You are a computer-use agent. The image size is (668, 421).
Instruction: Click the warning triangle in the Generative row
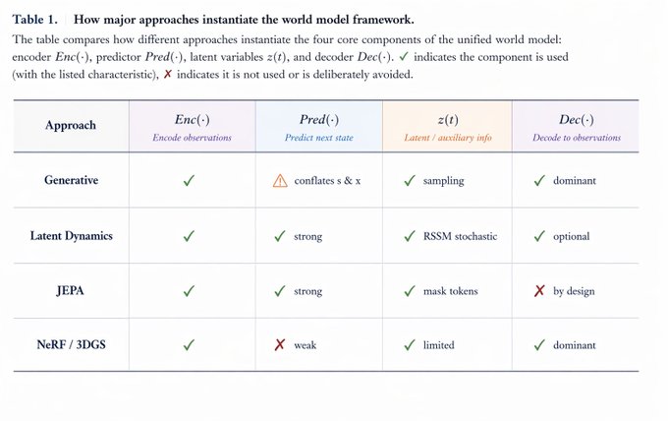280,181
